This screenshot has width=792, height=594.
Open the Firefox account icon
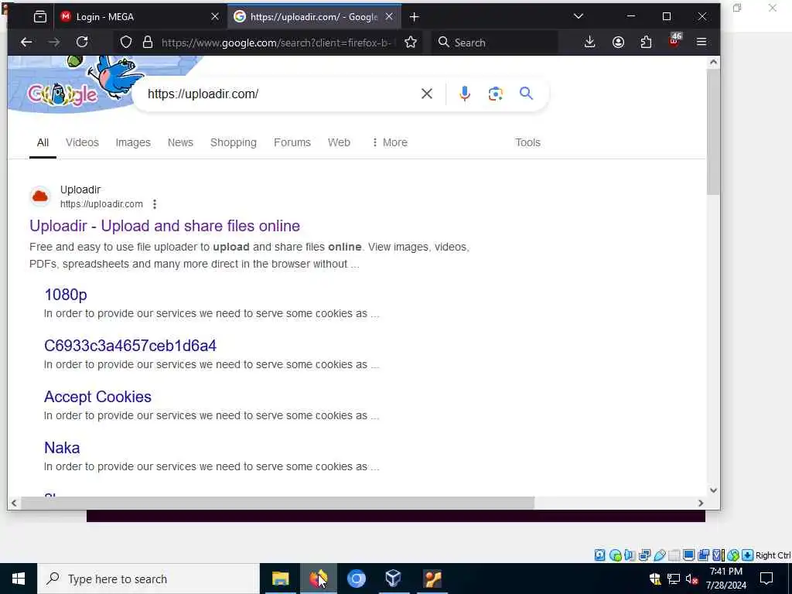pos(618,43)
